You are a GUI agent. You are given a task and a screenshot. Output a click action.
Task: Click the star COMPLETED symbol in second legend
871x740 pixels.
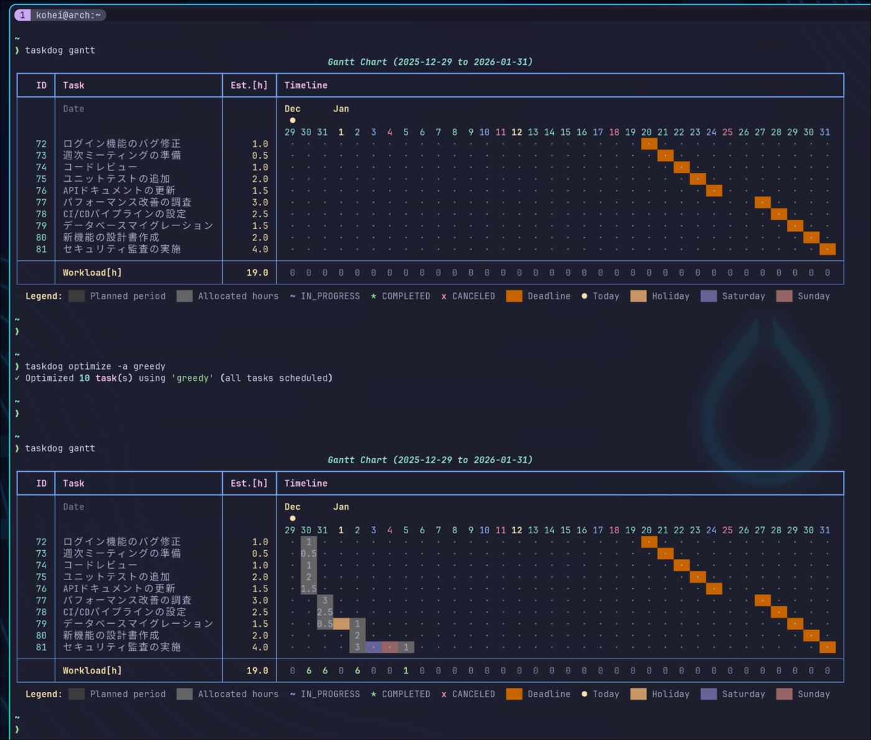[x=373, y=694]
